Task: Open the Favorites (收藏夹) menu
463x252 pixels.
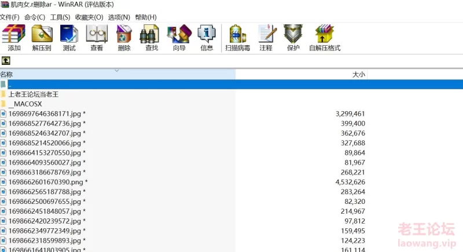Action: [89, 17]
